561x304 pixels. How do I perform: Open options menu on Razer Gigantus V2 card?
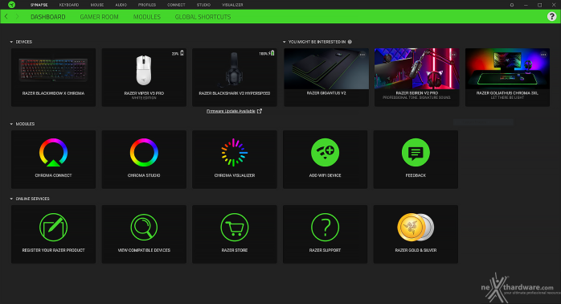(x=362, y=55)
